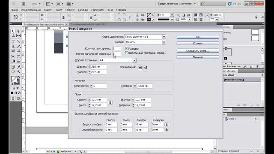Open the Таблица menu
This screenshot has width=274, height=154.
83,10
